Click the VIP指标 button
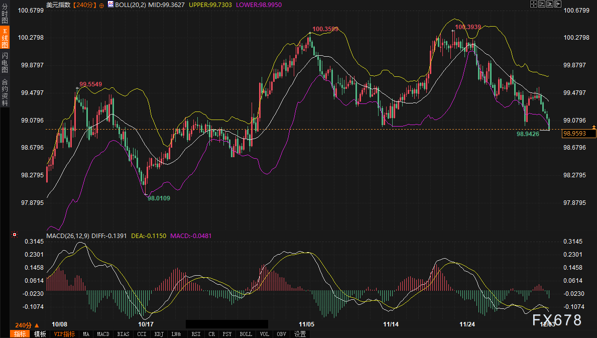The width and height of the screenshot is (597, 338). (64, 334)
